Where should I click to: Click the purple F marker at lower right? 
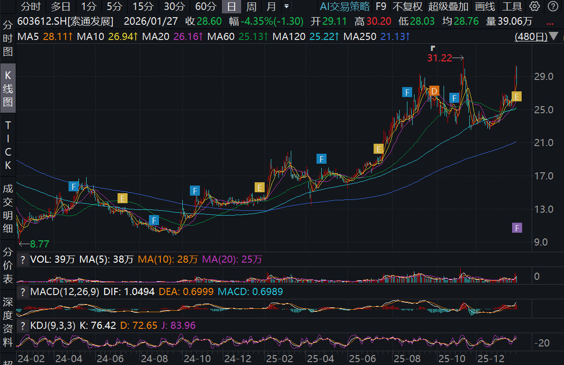click(x=517, y=227)
